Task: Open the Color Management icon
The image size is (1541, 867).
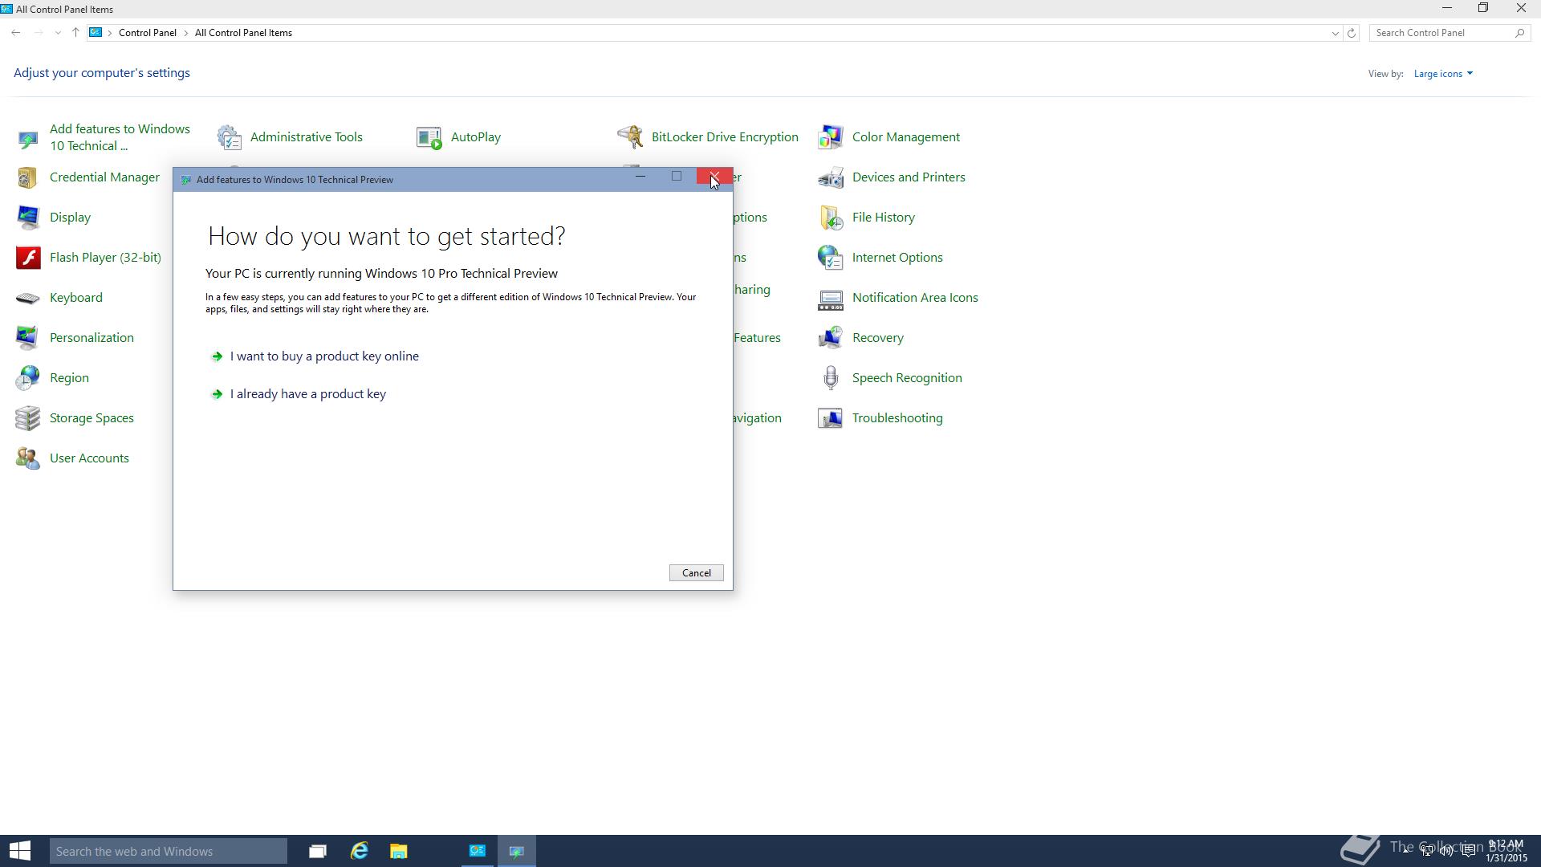Action: [831, 137]
